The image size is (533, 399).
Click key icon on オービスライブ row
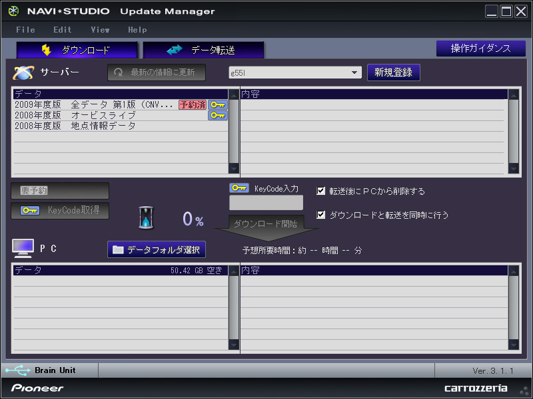tap(218, 115)
